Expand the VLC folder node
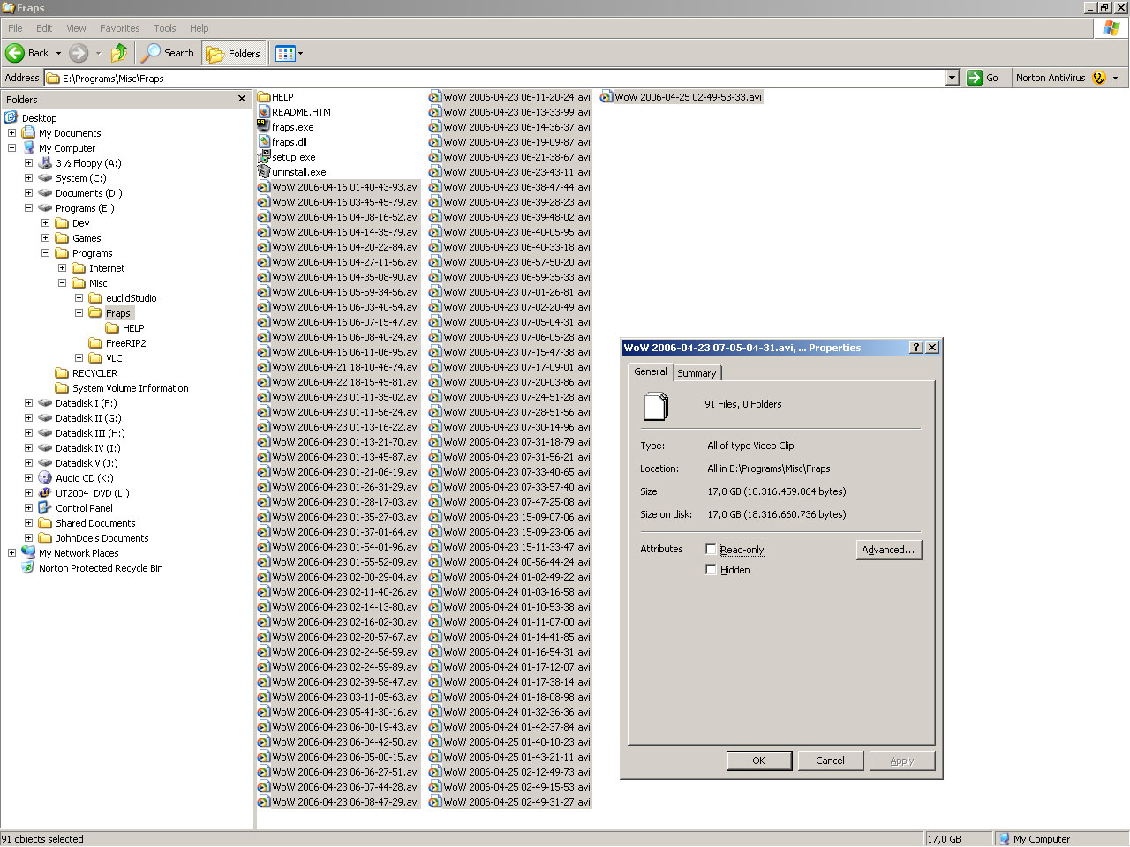Image resolution: width=1130 pixels, height=847 pixels. (79, 358)
